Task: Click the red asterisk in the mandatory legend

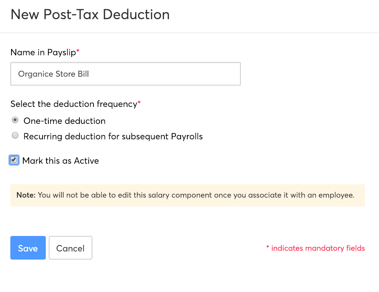Action: (x=267, y=248)
